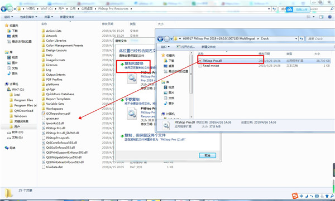Screen dimensions: 335x201
Task: Click 取消 button in copy dialog
Action: coord(207,155)
